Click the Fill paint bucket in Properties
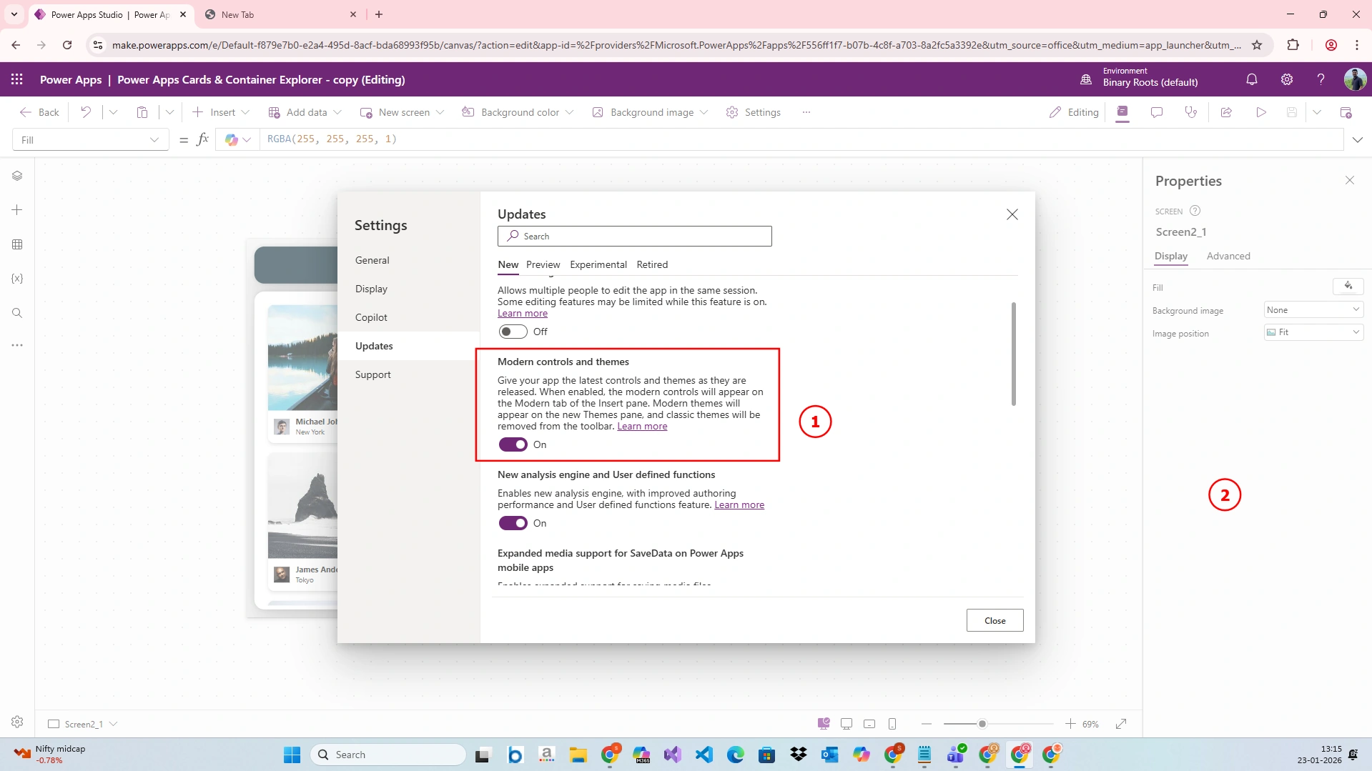Screen dimensions: 1372x771 1348,287
